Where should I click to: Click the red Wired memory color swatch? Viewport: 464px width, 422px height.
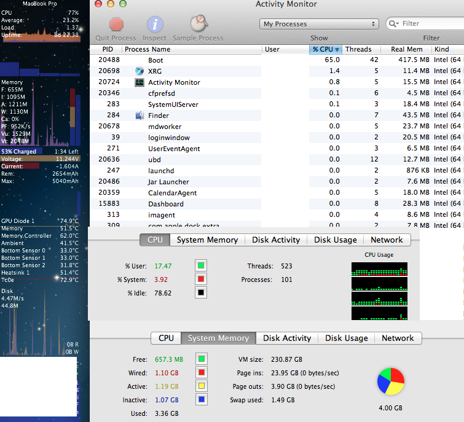pyautogui.click(x=202, y=373)
